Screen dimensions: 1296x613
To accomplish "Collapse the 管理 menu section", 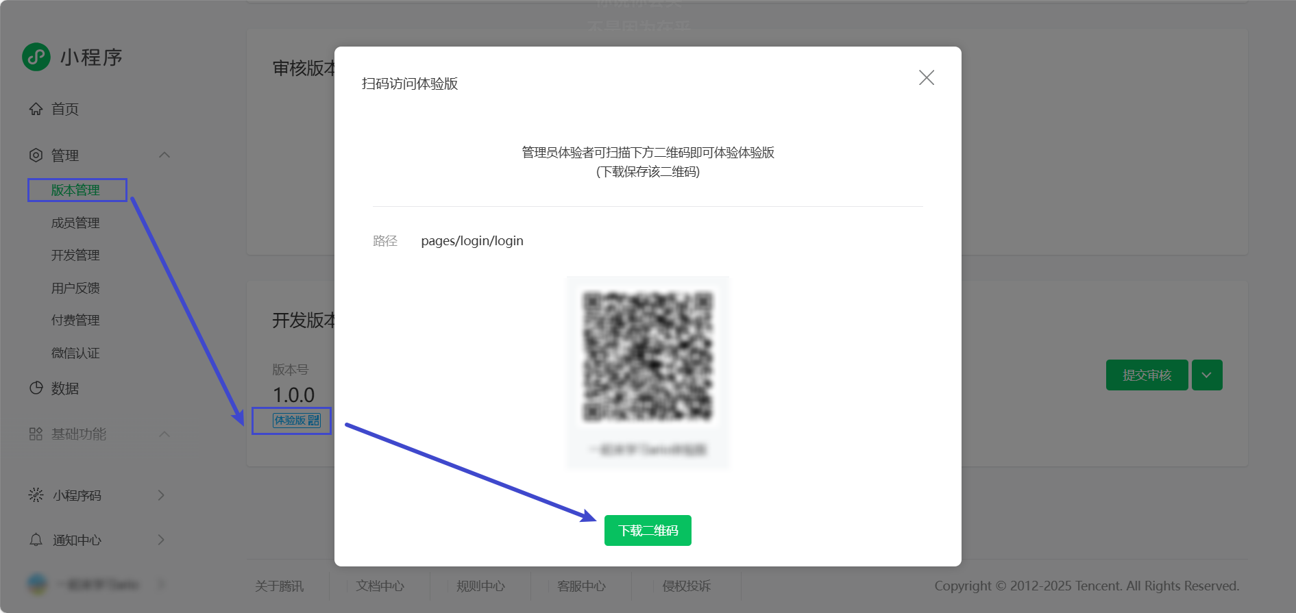I will coord(164,155).
